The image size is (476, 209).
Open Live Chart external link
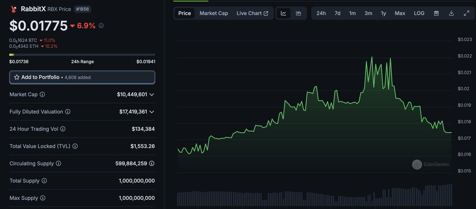(x=252, y=13)
